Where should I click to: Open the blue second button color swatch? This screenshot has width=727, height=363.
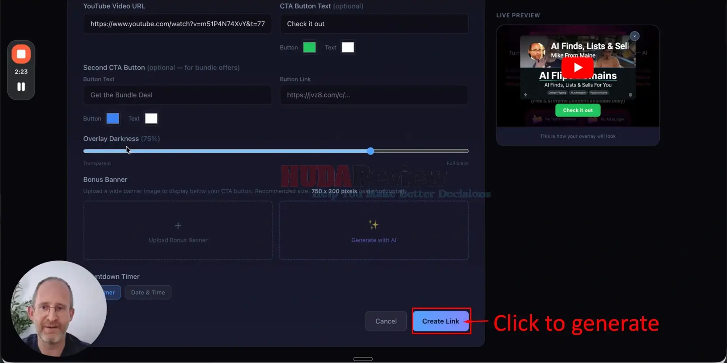pyautogui.click(x=113, y=118)
